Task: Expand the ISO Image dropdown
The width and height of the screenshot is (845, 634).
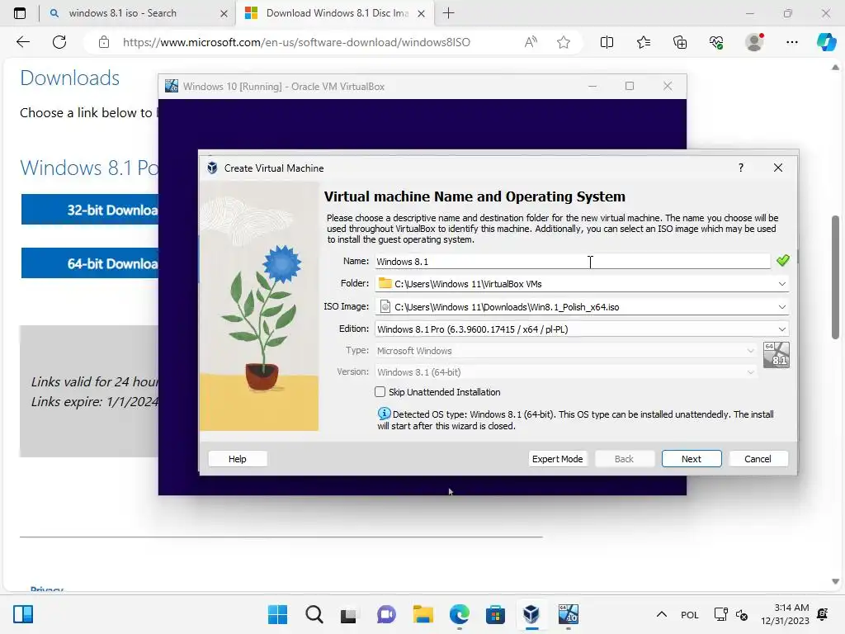Action: point(782,307)
